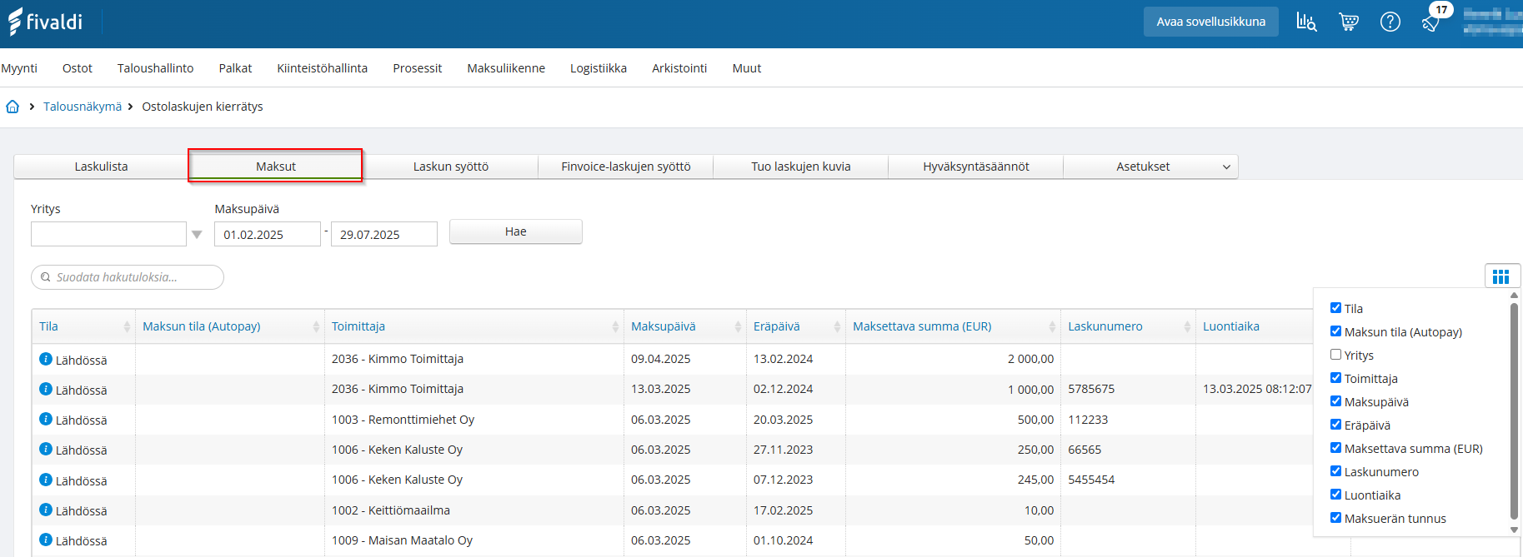Viewport: 1523px width, 557px height.
Task: Open the shopping cart icon
Action: click(x=1348, y=22)
